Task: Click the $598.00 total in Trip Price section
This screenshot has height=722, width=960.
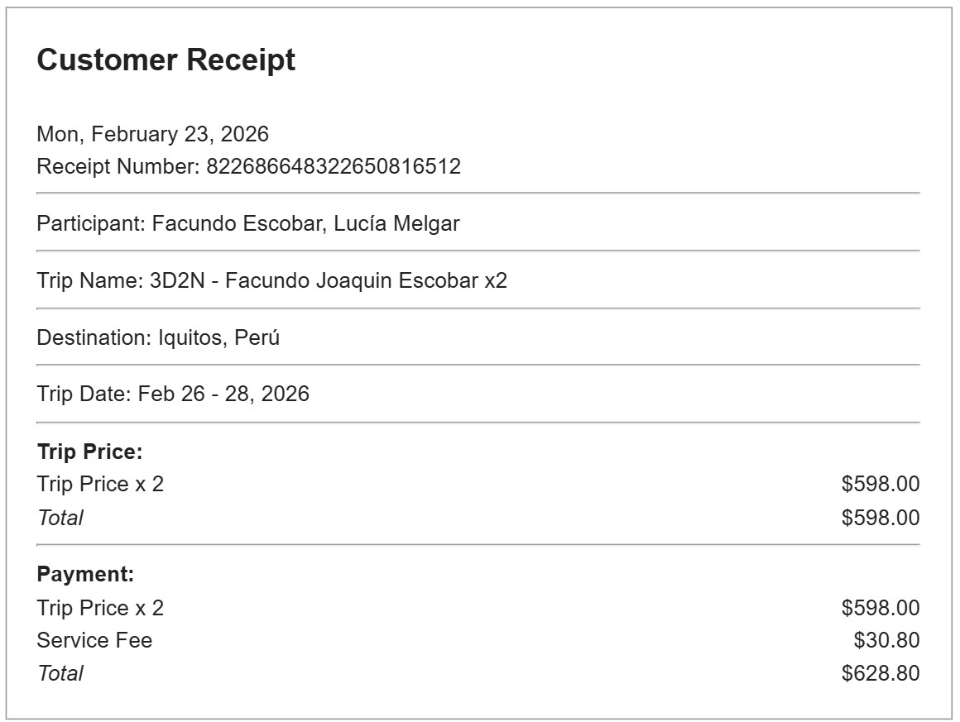Action: [880, 518]
